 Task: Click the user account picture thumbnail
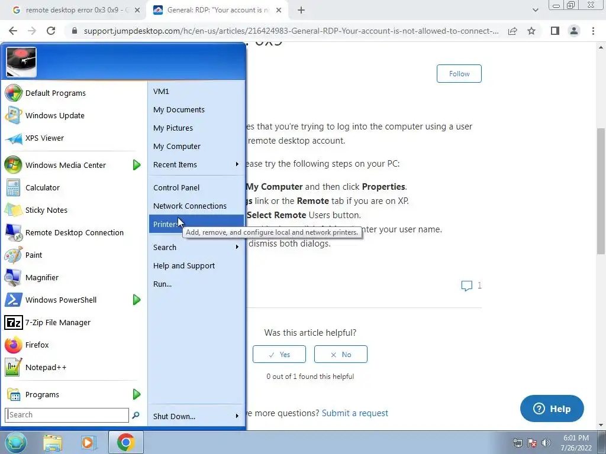[x=21, y=62]
